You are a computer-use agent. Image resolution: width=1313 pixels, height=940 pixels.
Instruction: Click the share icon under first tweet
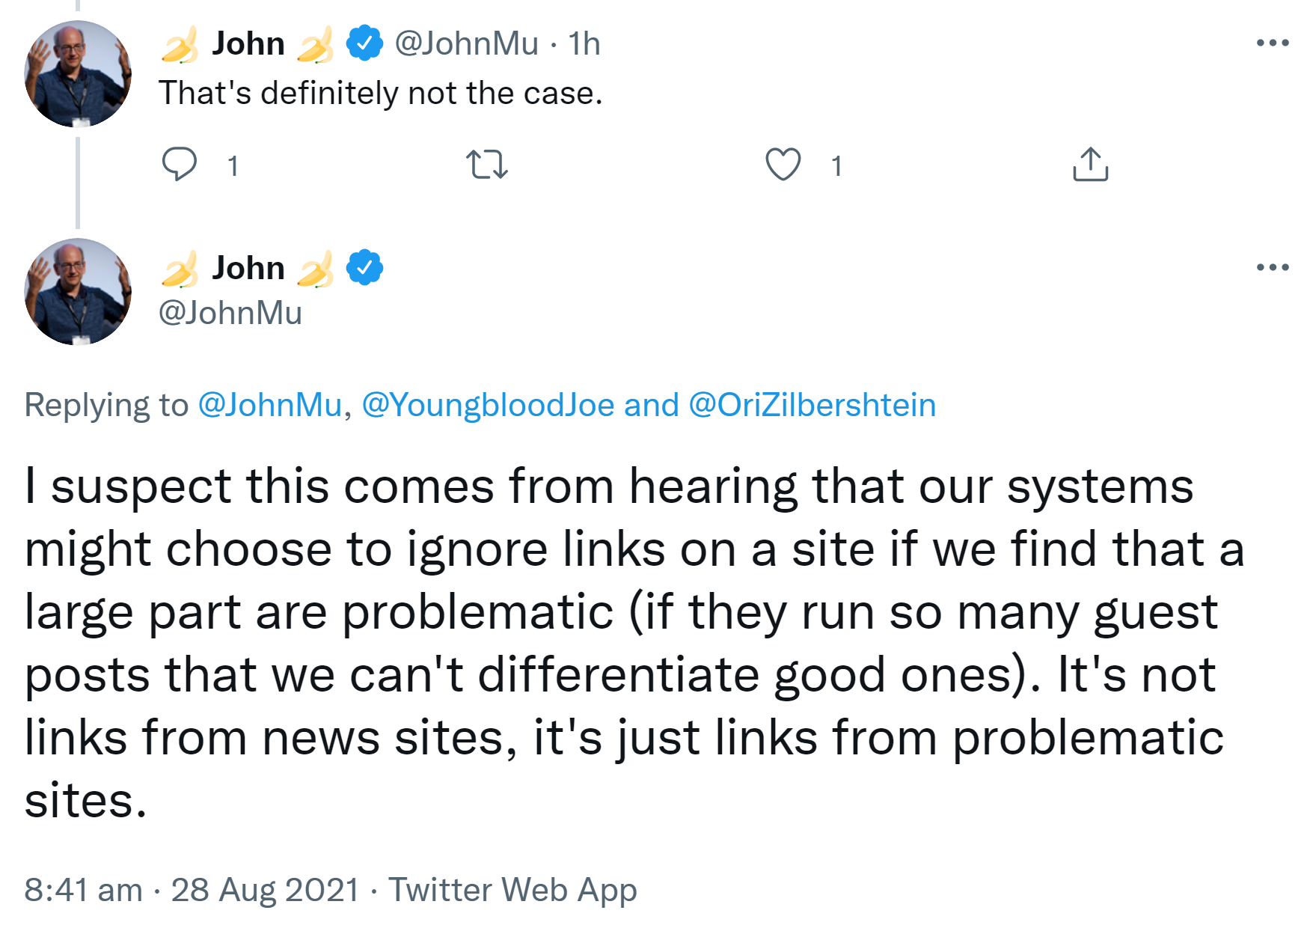[x=1090, y=164]
